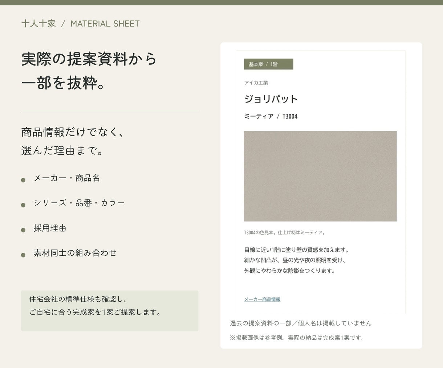
Task: Click the note 過去の提案資料の一部／個人名は掲載していません
Action: (x=301, y=323)
